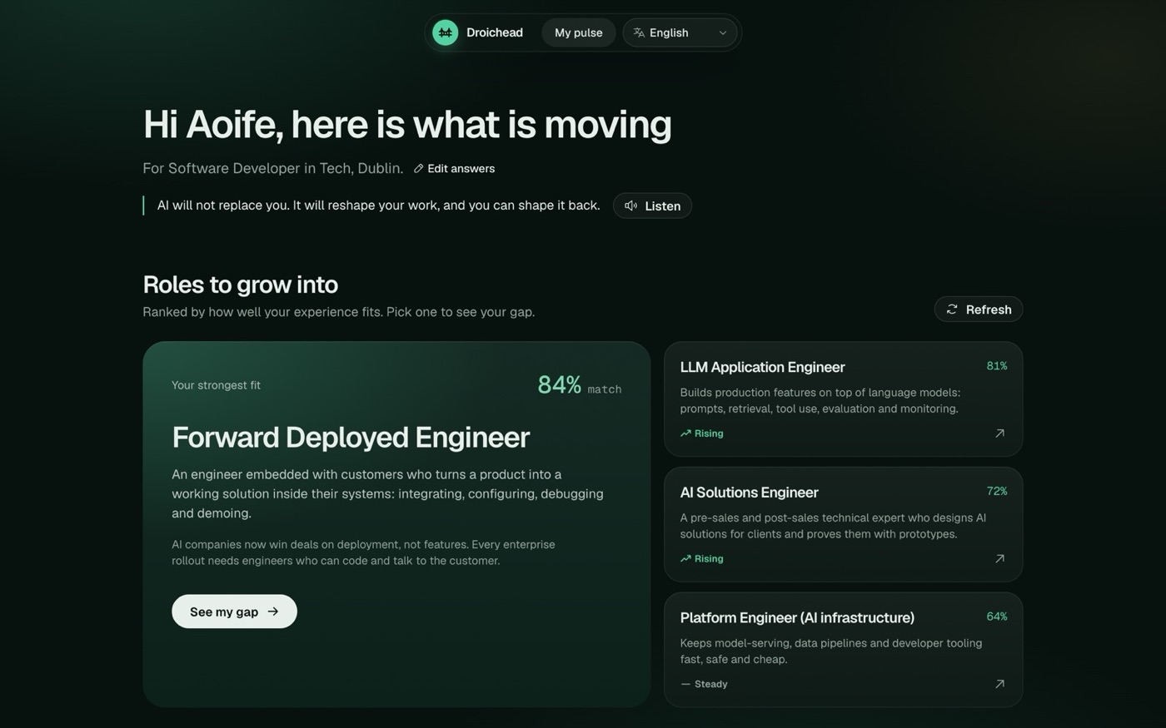Viewport: 1166px width, 728px height.
Task: Click the arrow icon on AI Solutions Engineer card
Action: (999, 559)
